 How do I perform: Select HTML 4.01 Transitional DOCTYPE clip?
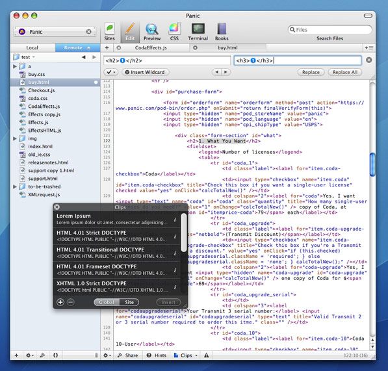coord(116,253)
